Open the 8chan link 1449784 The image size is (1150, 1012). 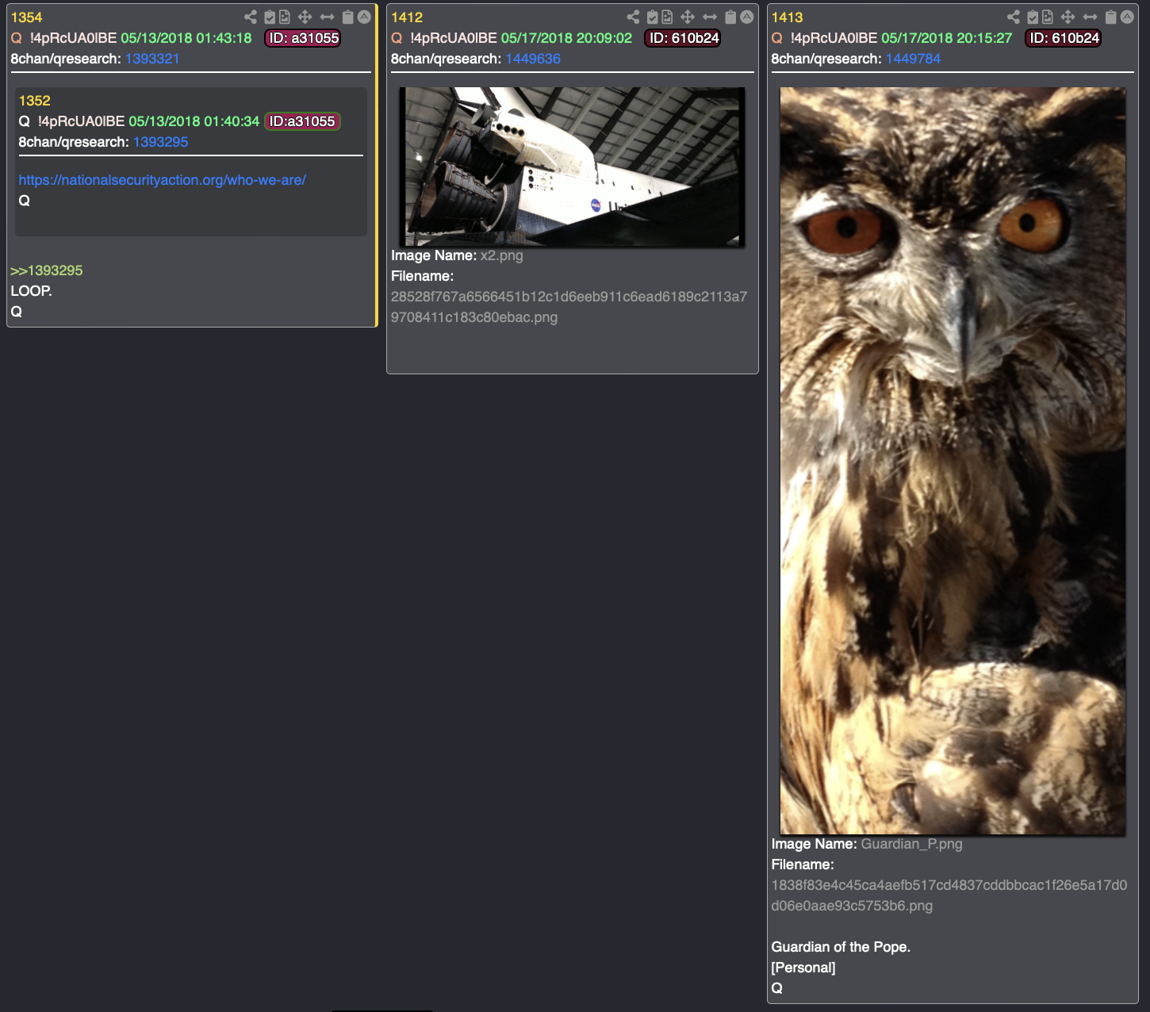click(913, 59)
